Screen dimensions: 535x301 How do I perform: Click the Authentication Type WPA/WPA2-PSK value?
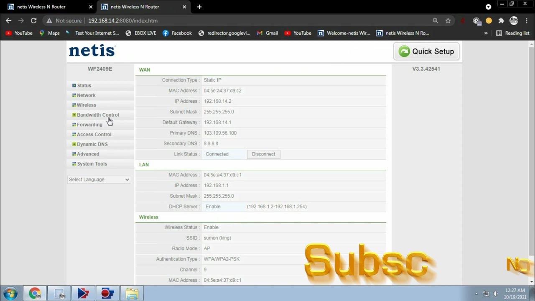click(222, 259)
